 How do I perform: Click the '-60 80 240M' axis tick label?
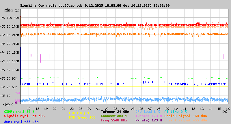(10, 35)
